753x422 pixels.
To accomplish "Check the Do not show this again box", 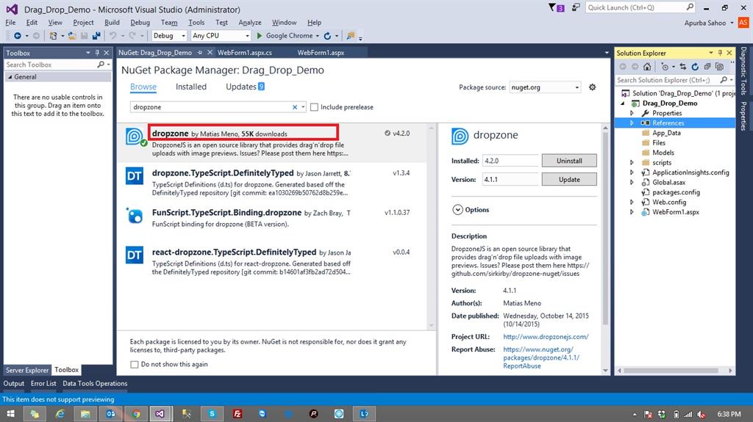I will click(x=135, y=365).
